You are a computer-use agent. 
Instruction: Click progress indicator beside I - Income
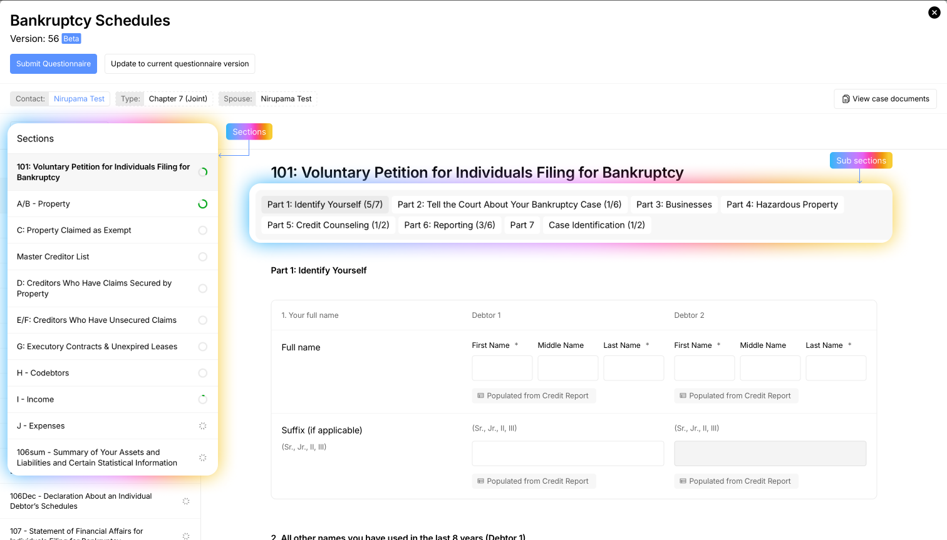pyautogui.click(x=202, y=399)
